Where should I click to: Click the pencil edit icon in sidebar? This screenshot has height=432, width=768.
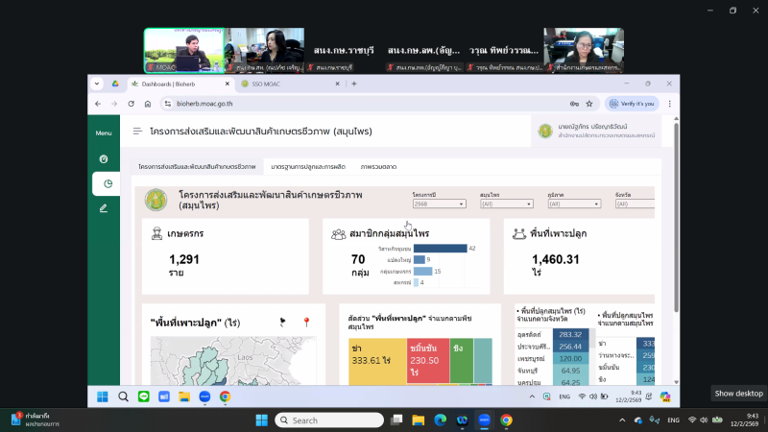[x=104, y=207]
